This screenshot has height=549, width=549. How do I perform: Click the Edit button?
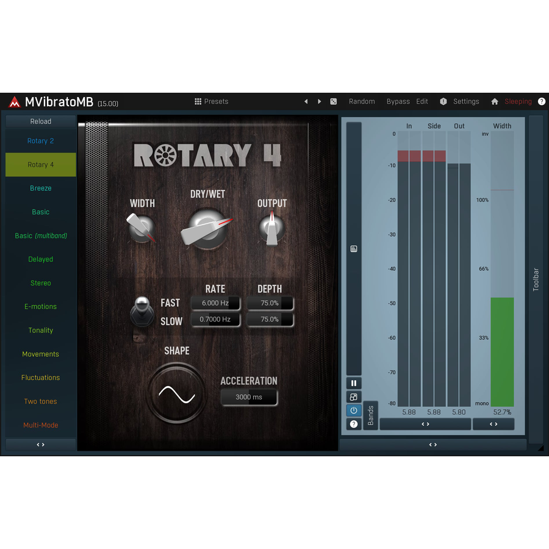422,101
